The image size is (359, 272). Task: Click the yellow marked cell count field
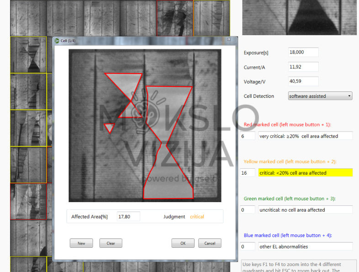248,173
